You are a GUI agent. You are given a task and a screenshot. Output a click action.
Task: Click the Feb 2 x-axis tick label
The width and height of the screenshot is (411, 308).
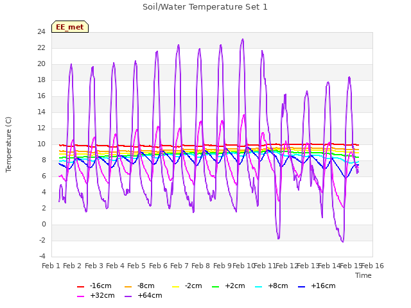(73, 266)
